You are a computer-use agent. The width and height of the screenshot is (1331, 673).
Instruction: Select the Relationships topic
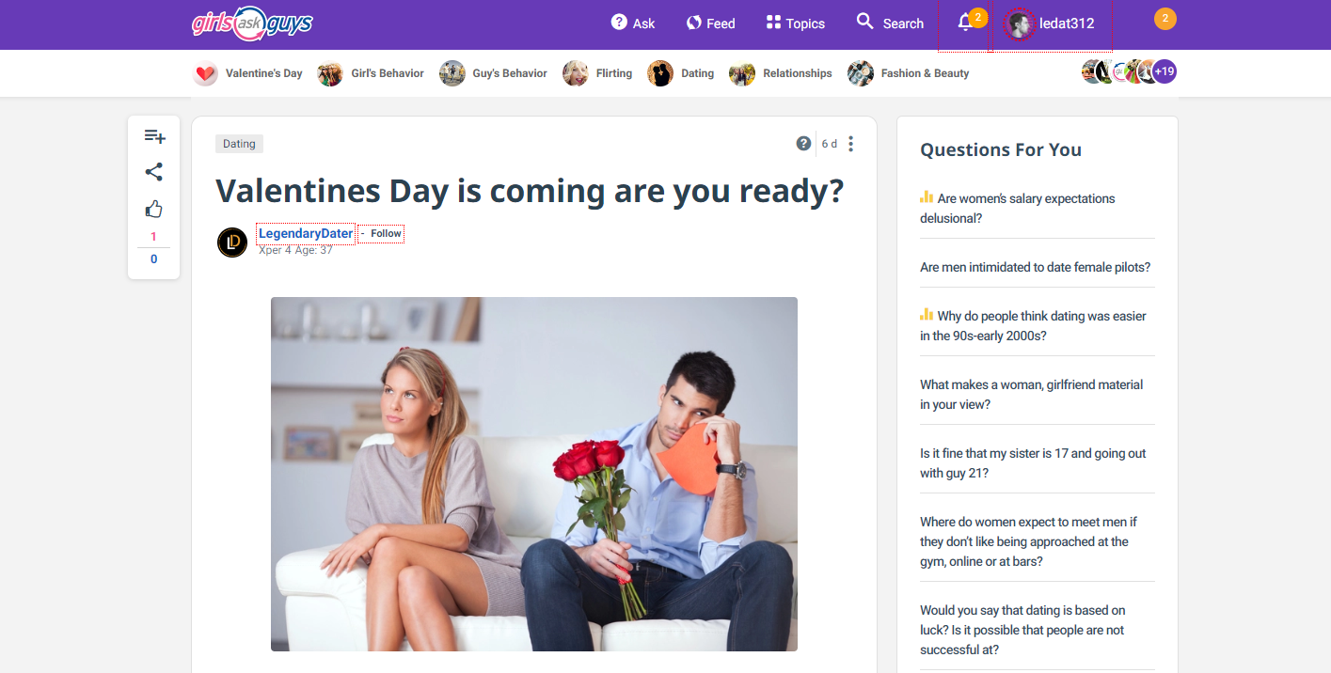[x=781, y=73]
